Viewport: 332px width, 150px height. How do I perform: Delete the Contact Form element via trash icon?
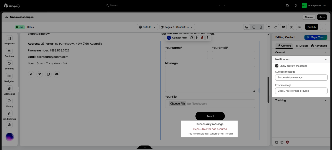pyautogui.click(x=202, y=38)
